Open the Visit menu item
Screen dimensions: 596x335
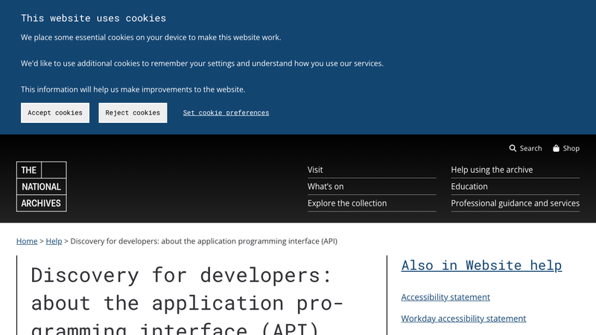[315, 170]
